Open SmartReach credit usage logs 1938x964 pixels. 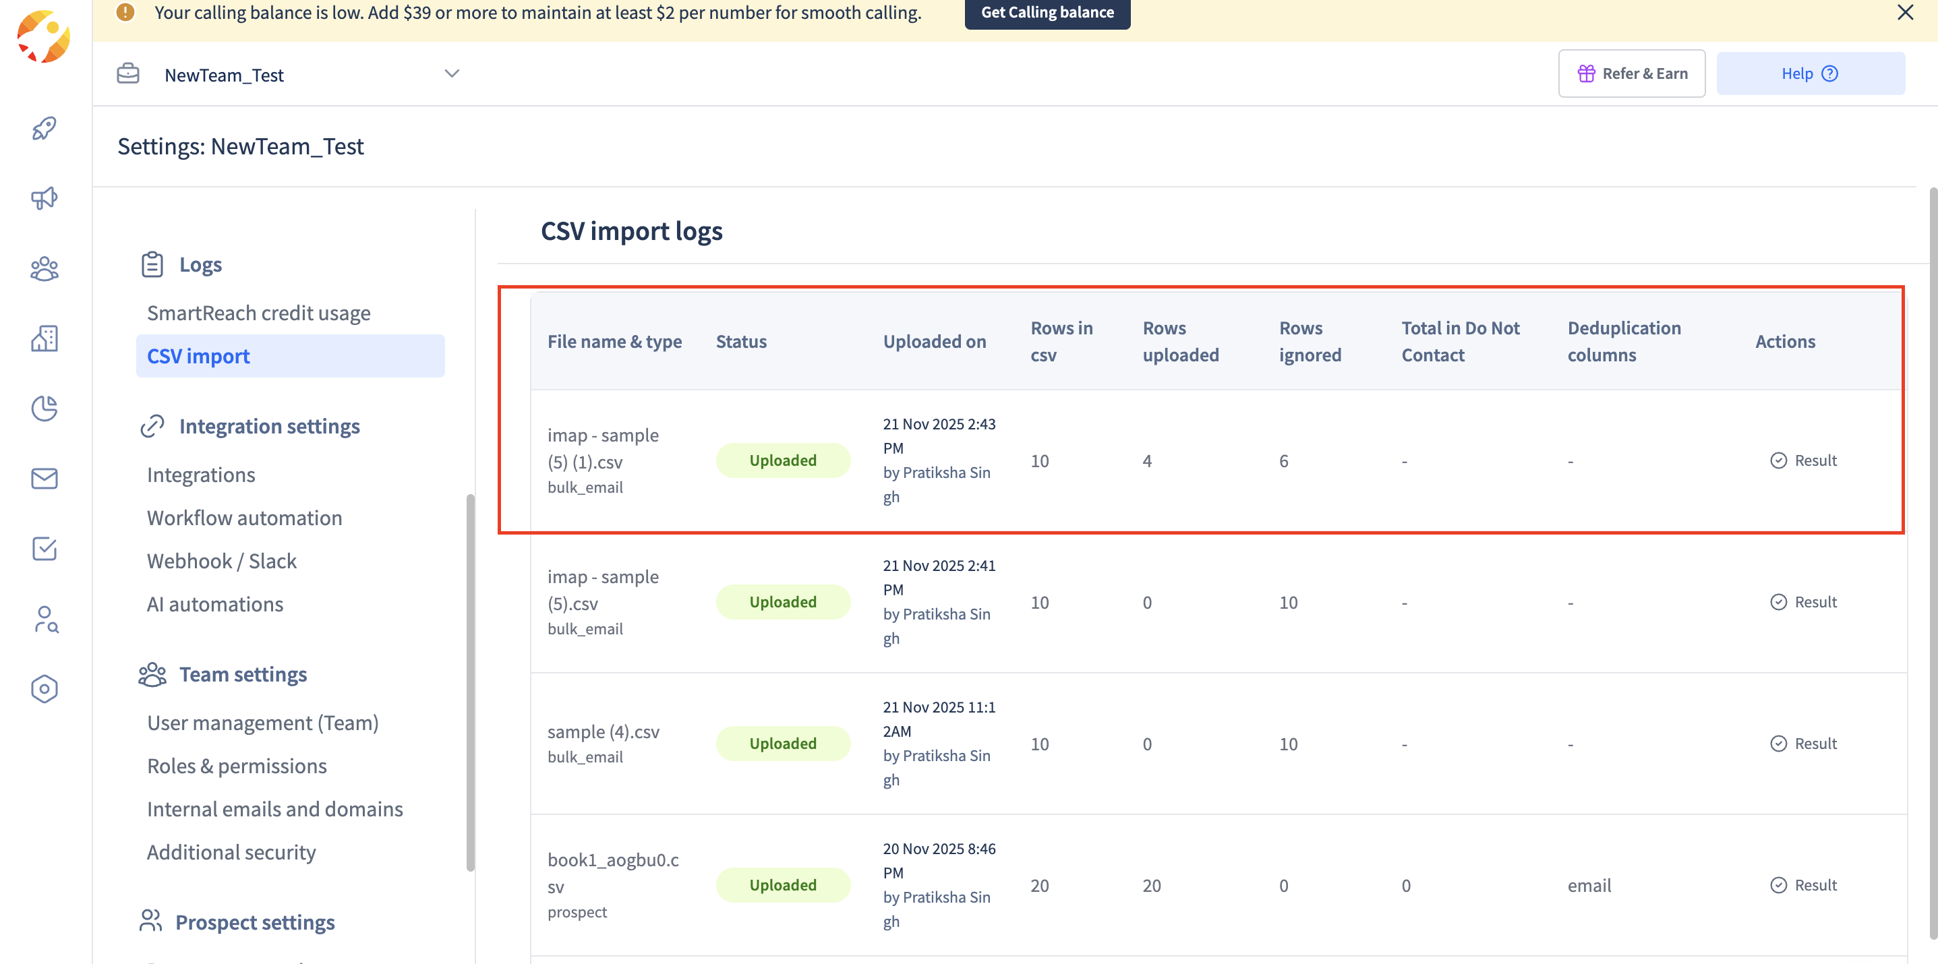coord(259,313)
